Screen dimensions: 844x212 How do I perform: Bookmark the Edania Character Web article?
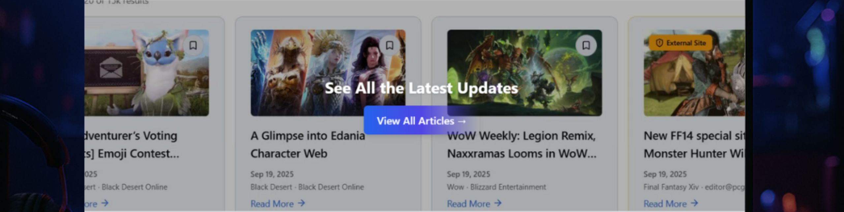[x=389, y=45]
